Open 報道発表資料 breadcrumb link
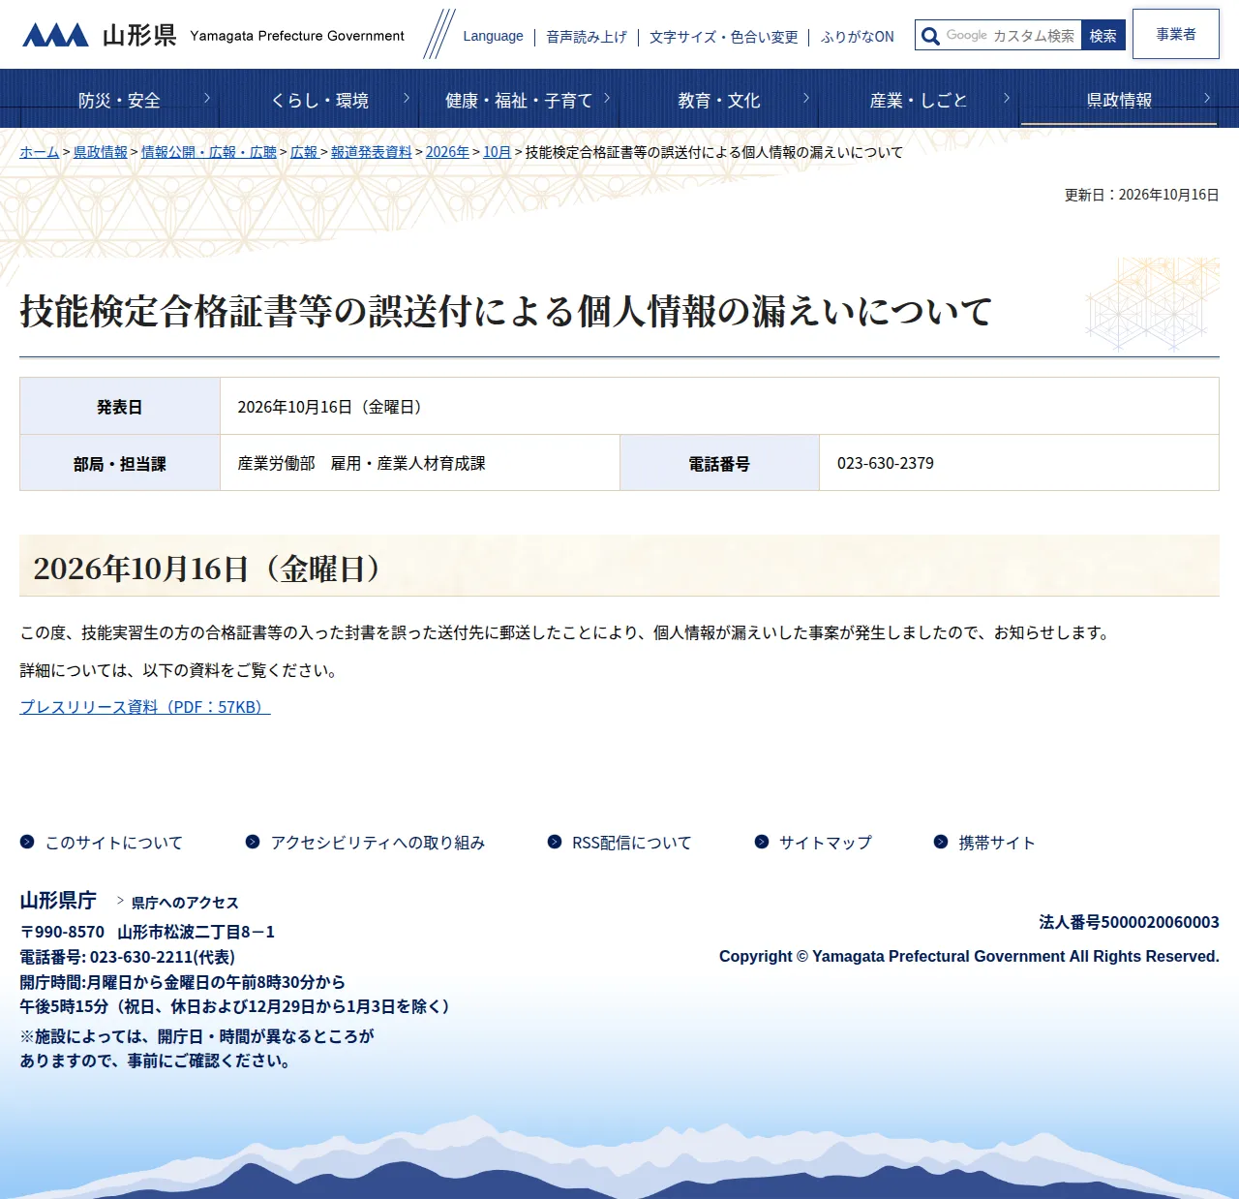Screen dimensions: 1239x1199 tap(372, 152)
